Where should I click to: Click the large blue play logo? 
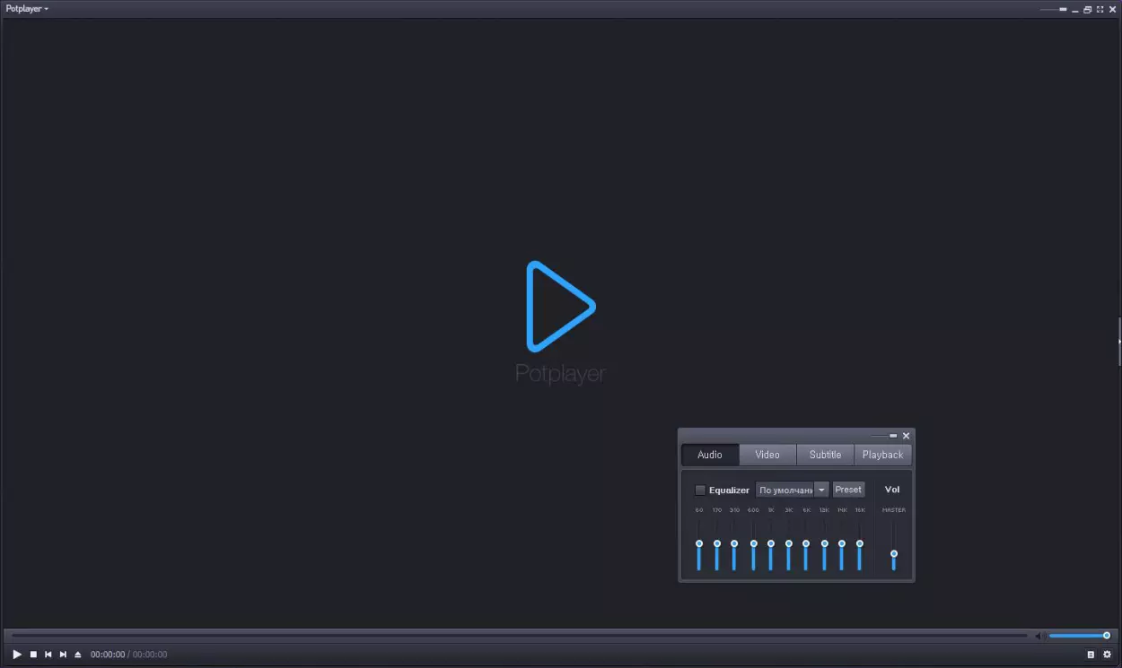point(561,306)
